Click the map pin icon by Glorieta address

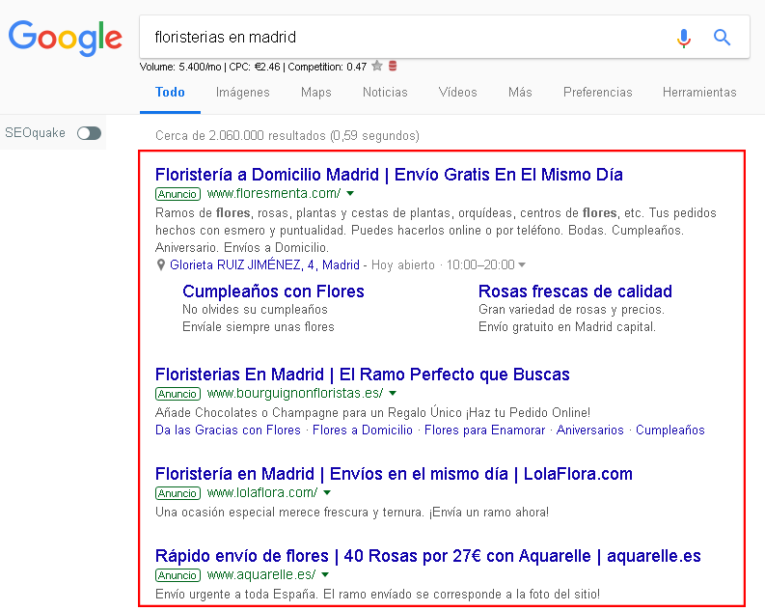(160, 265)
